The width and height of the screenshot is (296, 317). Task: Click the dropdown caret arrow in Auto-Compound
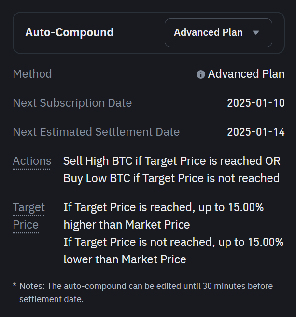(256, 33)
